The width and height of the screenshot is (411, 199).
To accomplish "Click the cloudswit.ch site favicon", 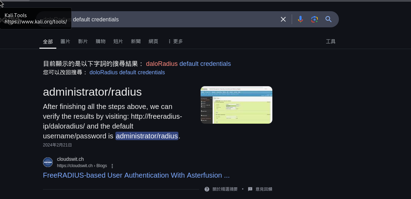I will (x=48, y=162).
